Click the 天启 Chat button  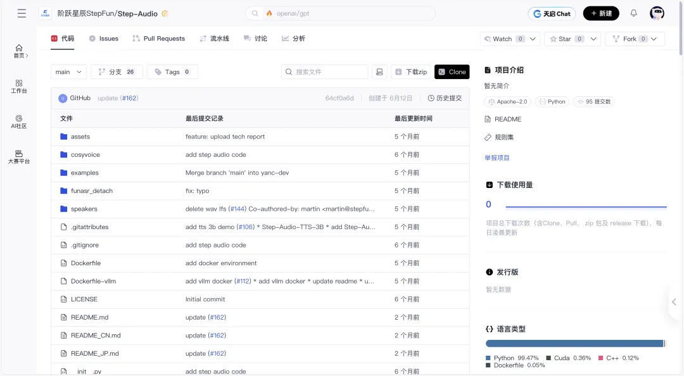click(552, 13)
